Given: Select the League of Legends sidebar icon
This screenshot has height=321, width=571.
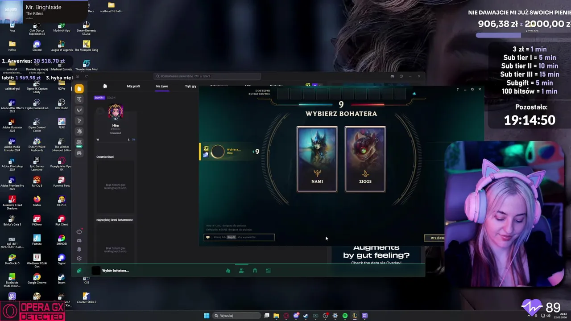Looking at the screenshot, I should (x=79, y=89).
